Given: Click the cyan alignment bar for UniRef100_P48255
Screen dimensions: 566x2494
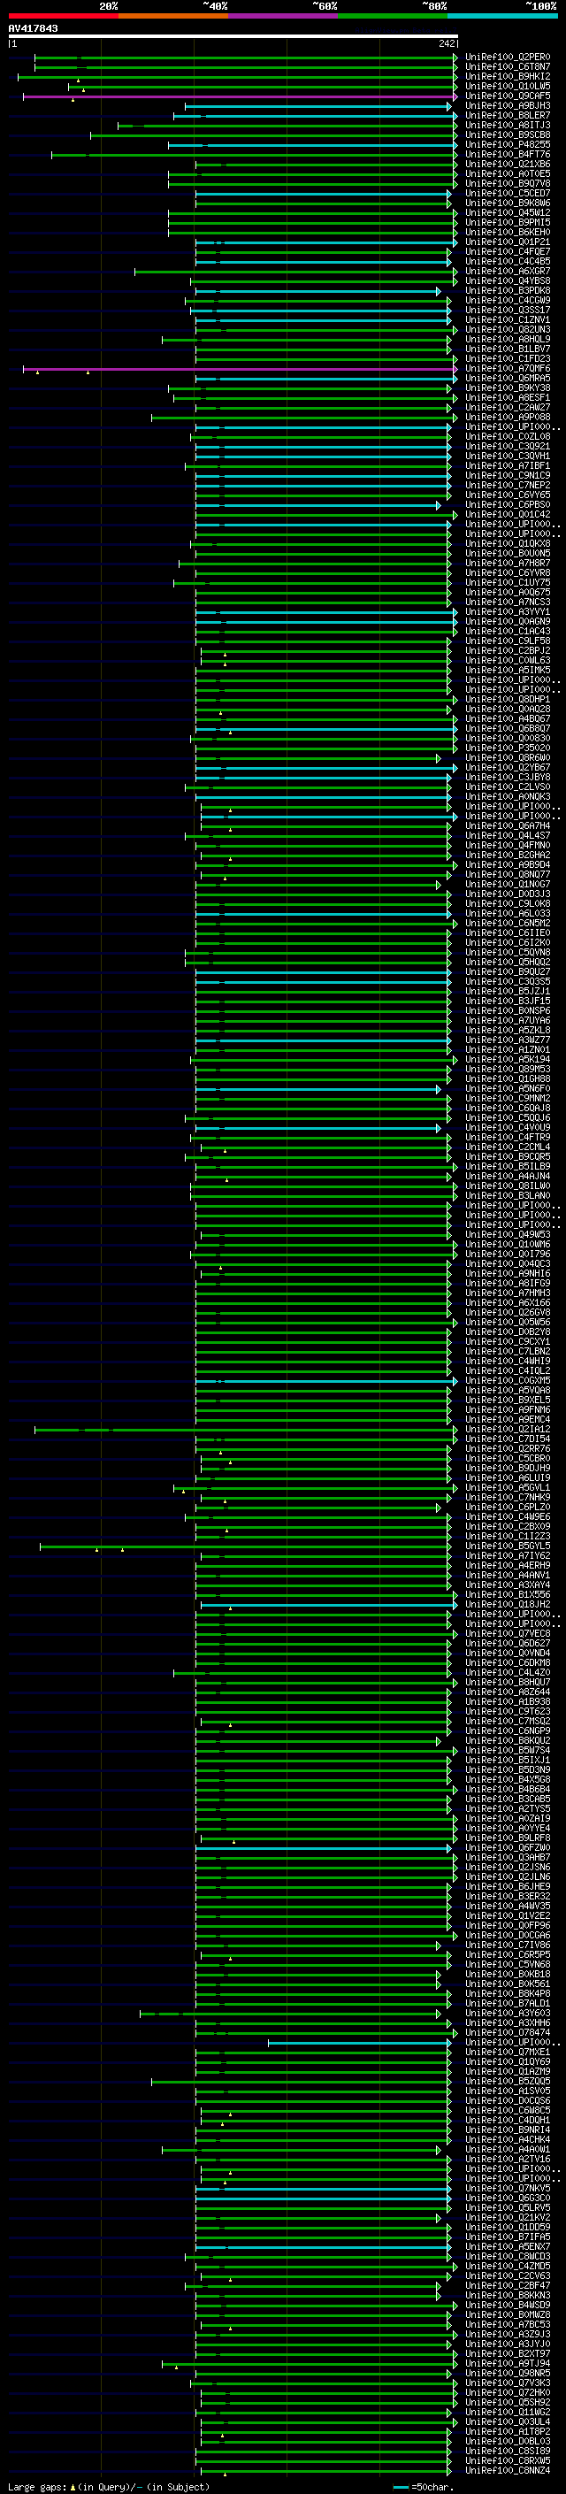Looking at the screenshot, I should click(312, 145).
